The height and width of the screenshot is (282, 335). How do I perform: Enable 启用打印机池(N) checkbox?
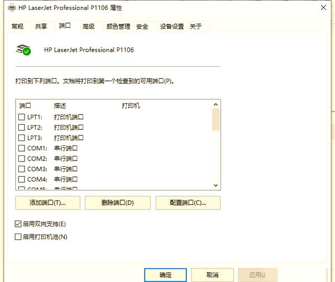pos(18,237)
